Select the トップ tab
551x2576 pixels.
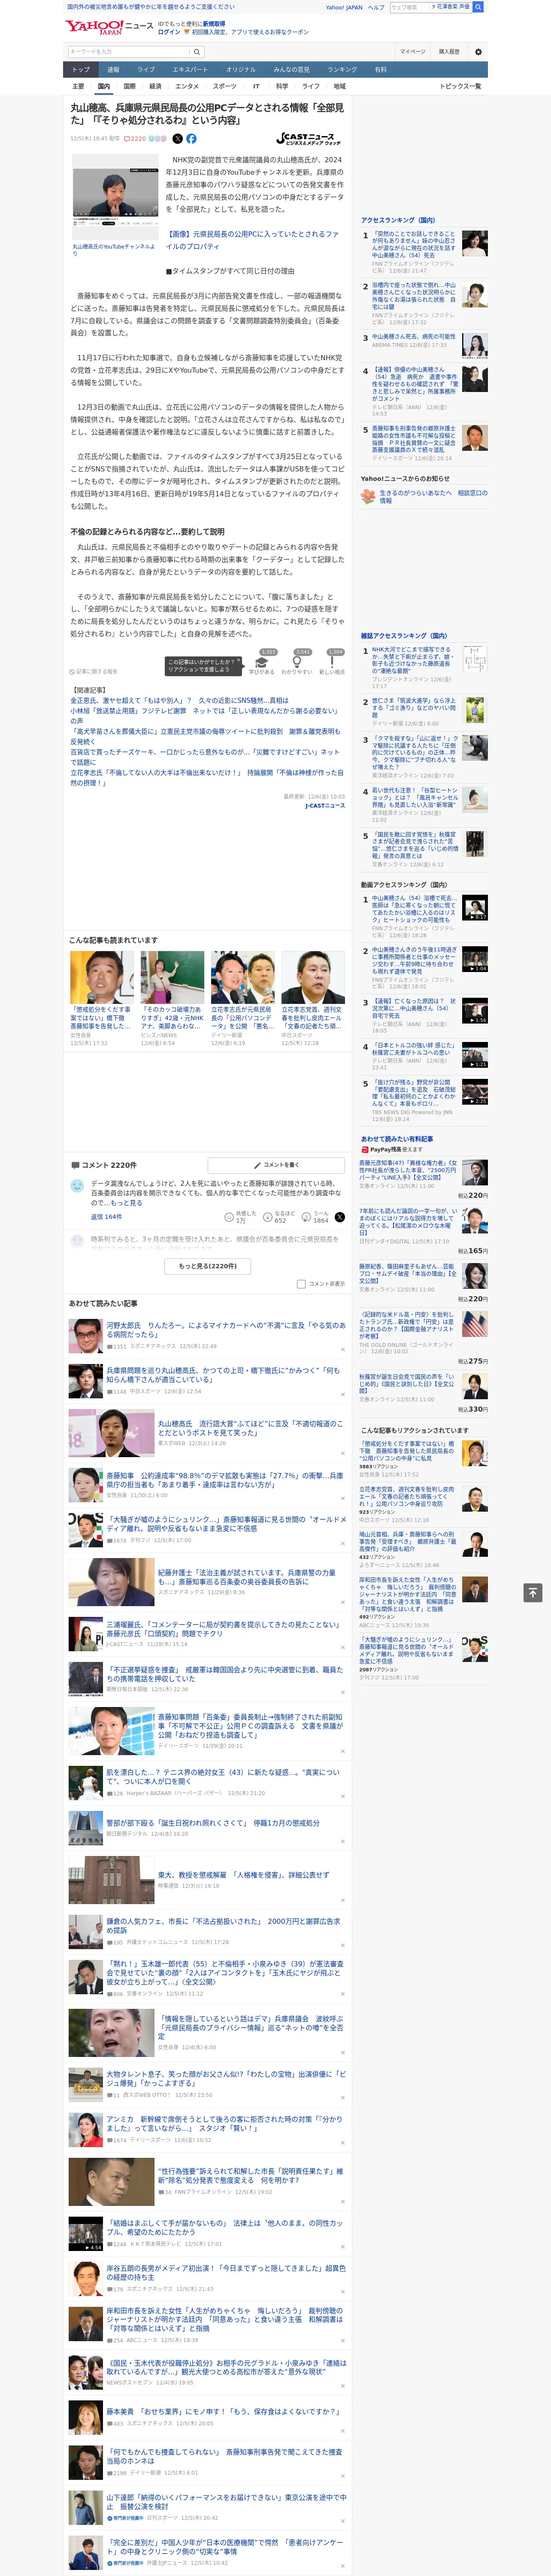pyautogui.click(x=81, y=70)
